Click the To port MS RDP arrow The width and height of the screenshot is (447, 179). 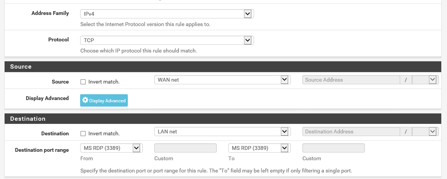(284, 148)
